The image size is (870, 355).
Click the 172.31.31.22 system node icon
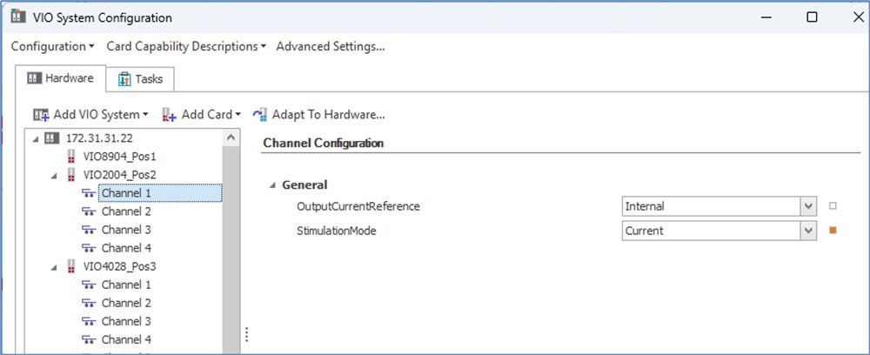pos(51,137)
